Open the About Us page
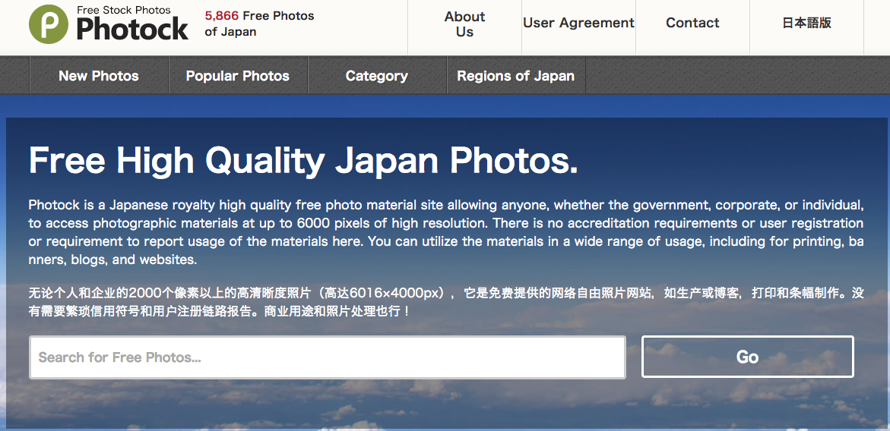Viewport: 890px width, 431px height. (x=464, y=24)
